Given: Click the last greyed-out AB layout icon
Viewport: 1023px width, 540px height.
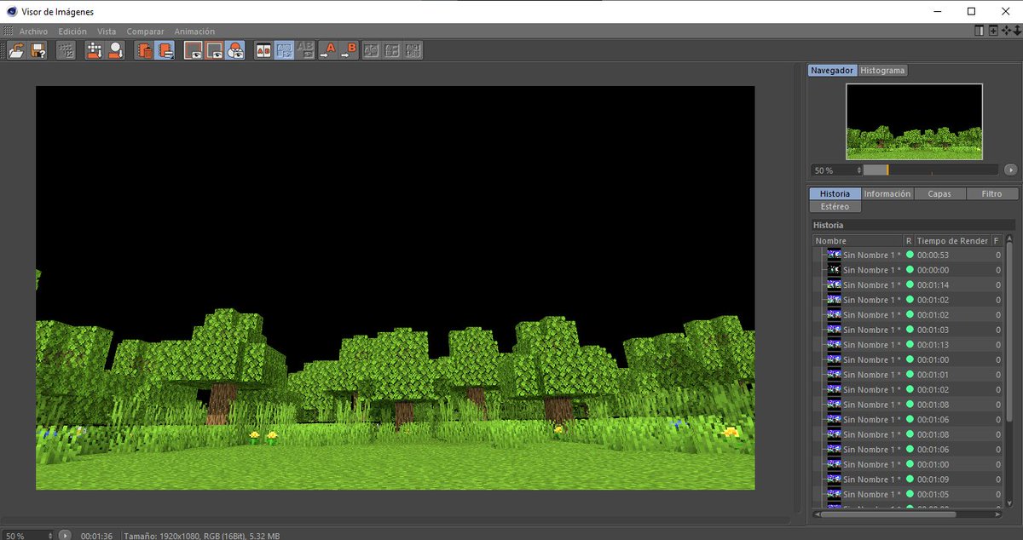Looking at the screenshot, I should (413, 51).
